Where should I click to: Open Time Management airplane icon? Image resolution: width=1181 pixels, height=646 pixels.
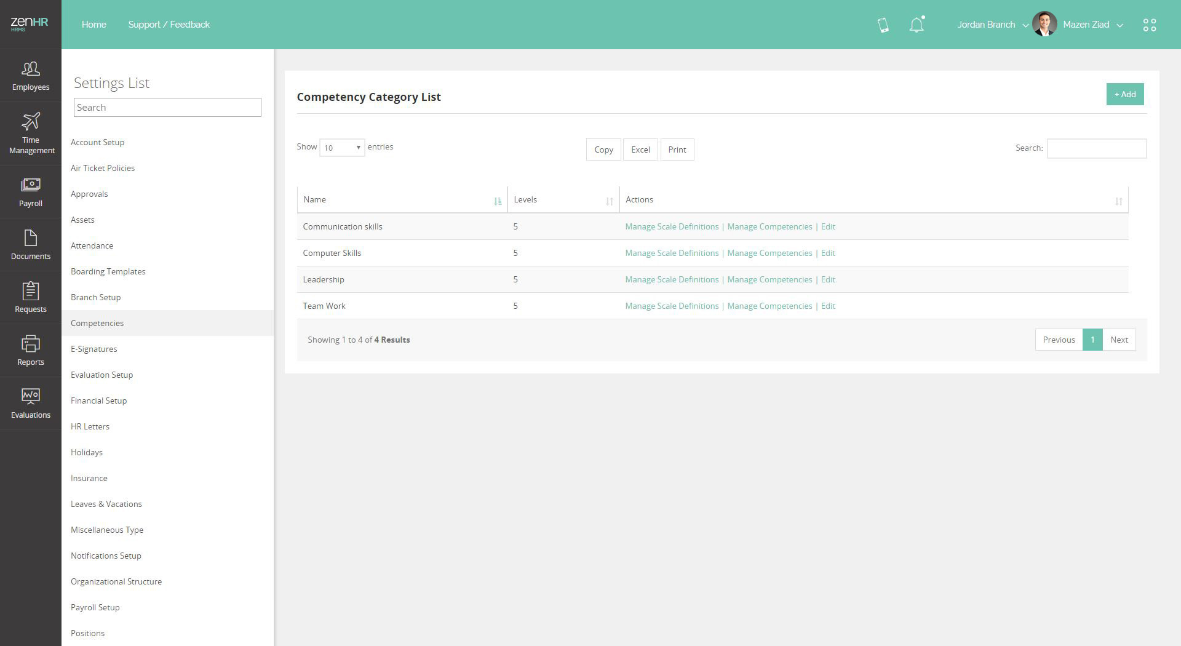tap(30, 122)
